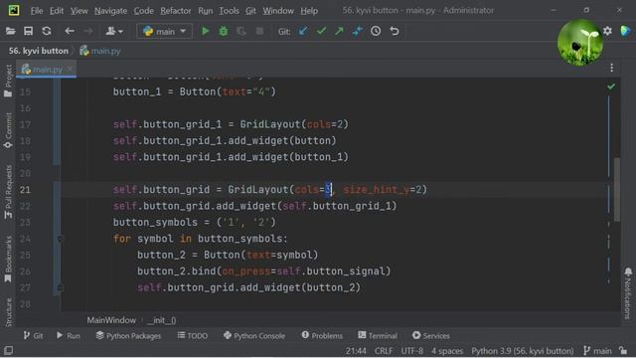Run the program with green play icon
The height and width of the screenshot is (358, 636).
click(x=206, y=31)
